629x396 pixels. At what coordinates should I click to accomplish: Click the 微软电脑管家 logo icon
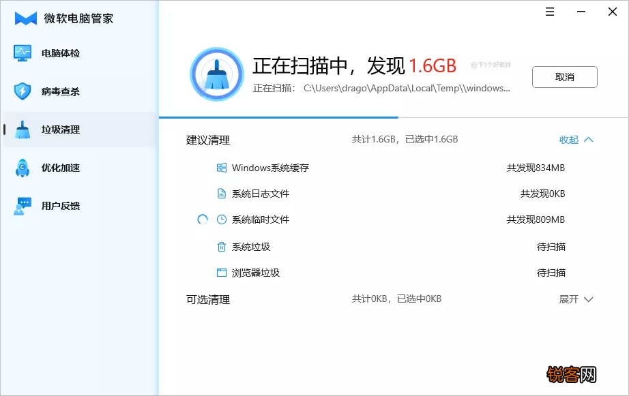[x=23, y=18]
